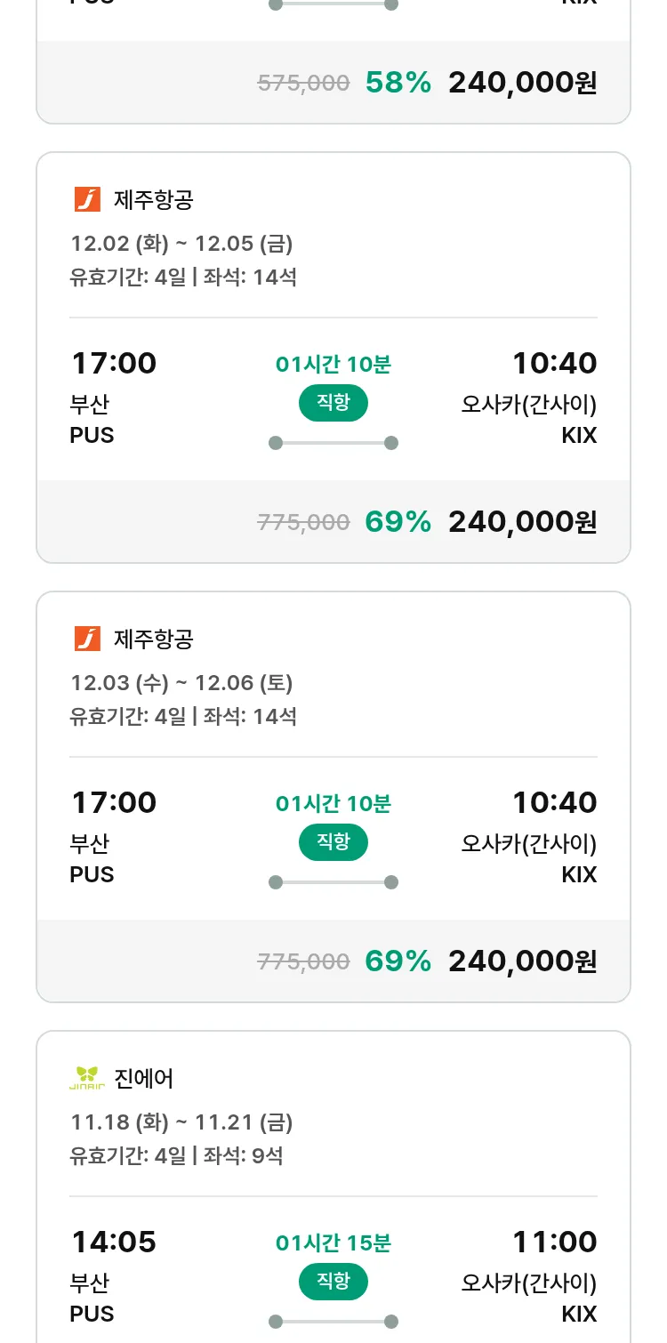This screenshot has width=667, height=1343.
Task: Select the 58% discount 240,000원 price
Action: (x=522, y=83)
